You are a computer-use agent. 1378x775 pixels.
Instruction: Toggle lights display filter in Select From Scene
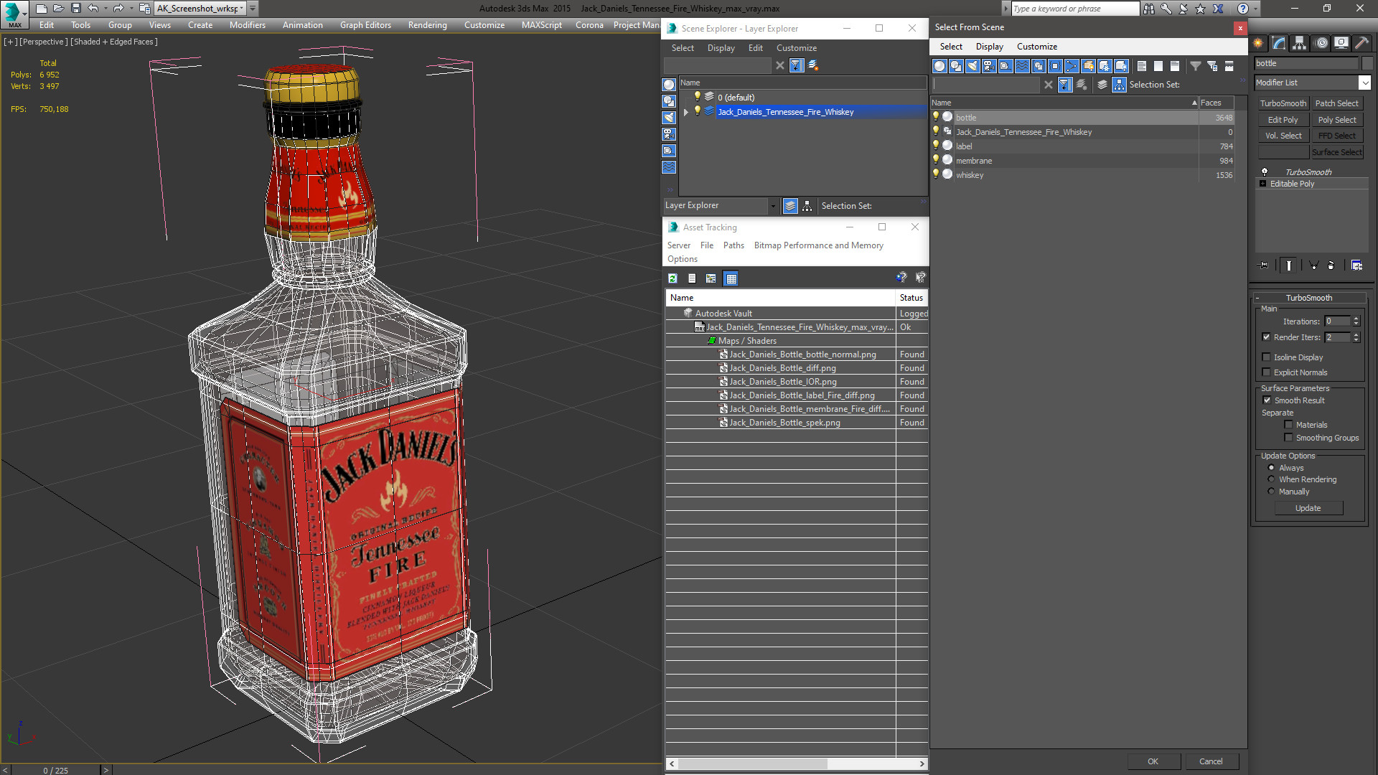click(x=972, y=66)
